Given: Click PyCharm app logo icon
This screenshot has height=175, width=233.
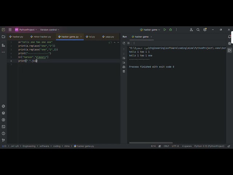Looking at the screenshot, I should [3, 30].
